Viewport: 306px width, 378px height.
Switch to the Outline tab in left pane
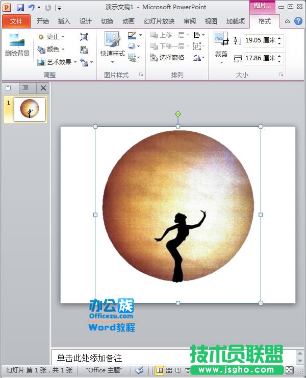pyautogui.click(x=25, y=88)
